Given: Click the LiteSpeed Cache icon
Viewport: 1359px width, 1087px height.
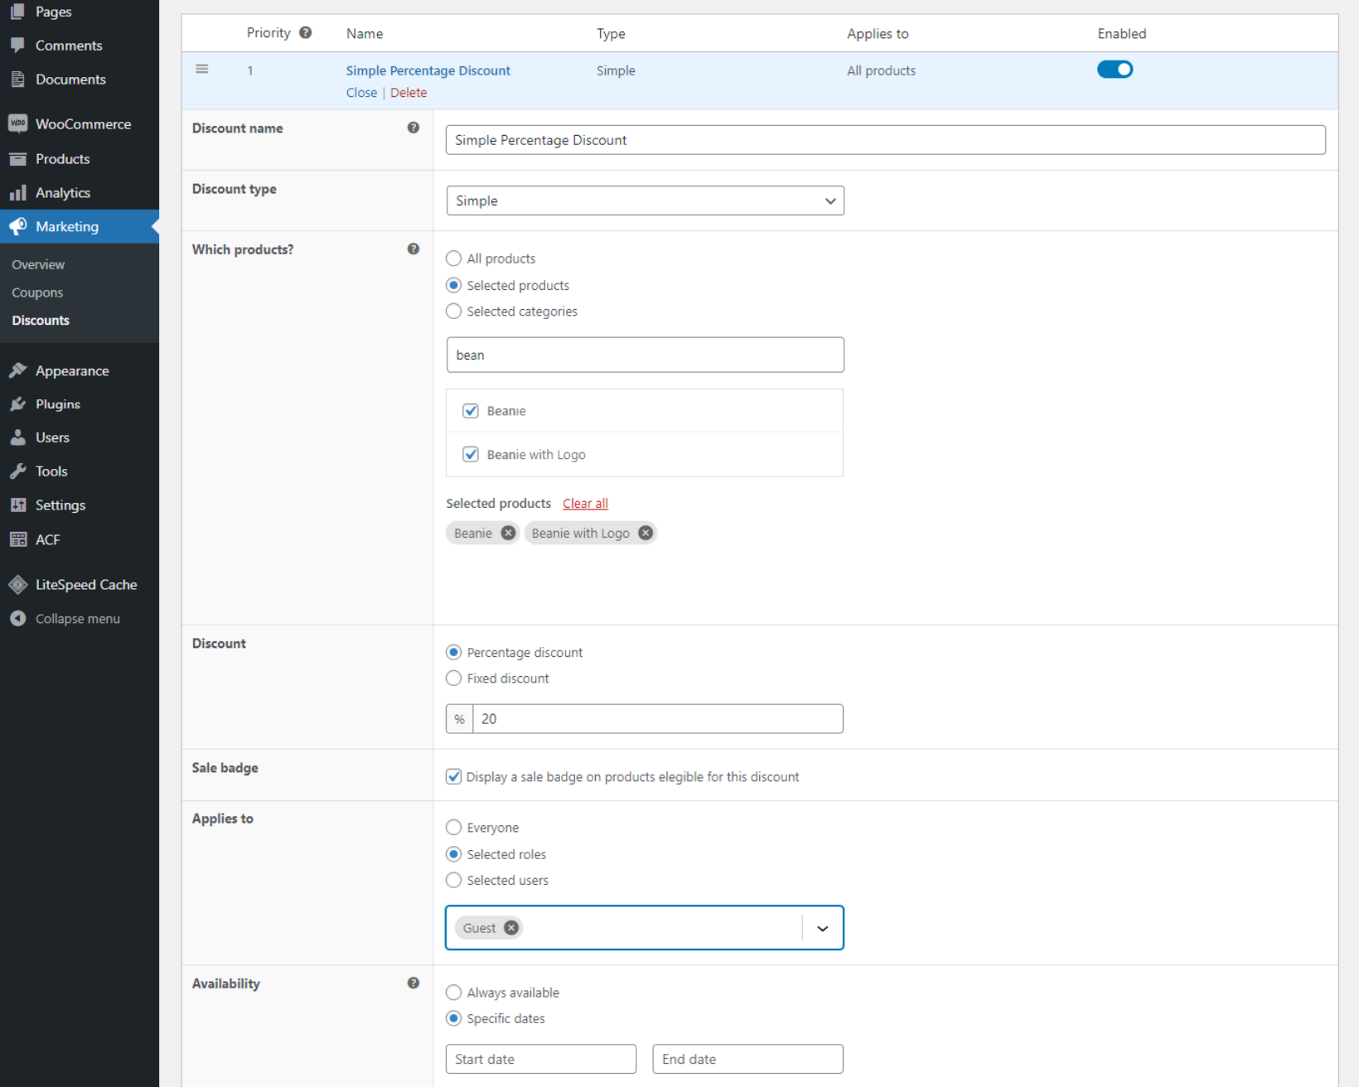Looking at the screenshot, I should (x=18, y=584).
